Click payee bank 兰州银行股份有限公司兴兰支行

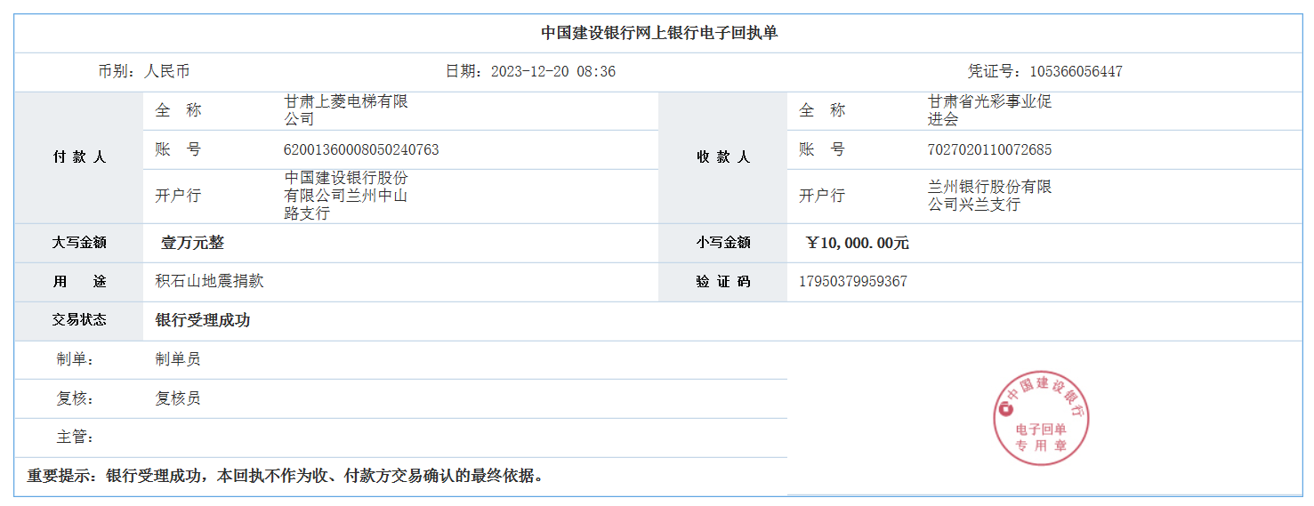coord(990,196)
